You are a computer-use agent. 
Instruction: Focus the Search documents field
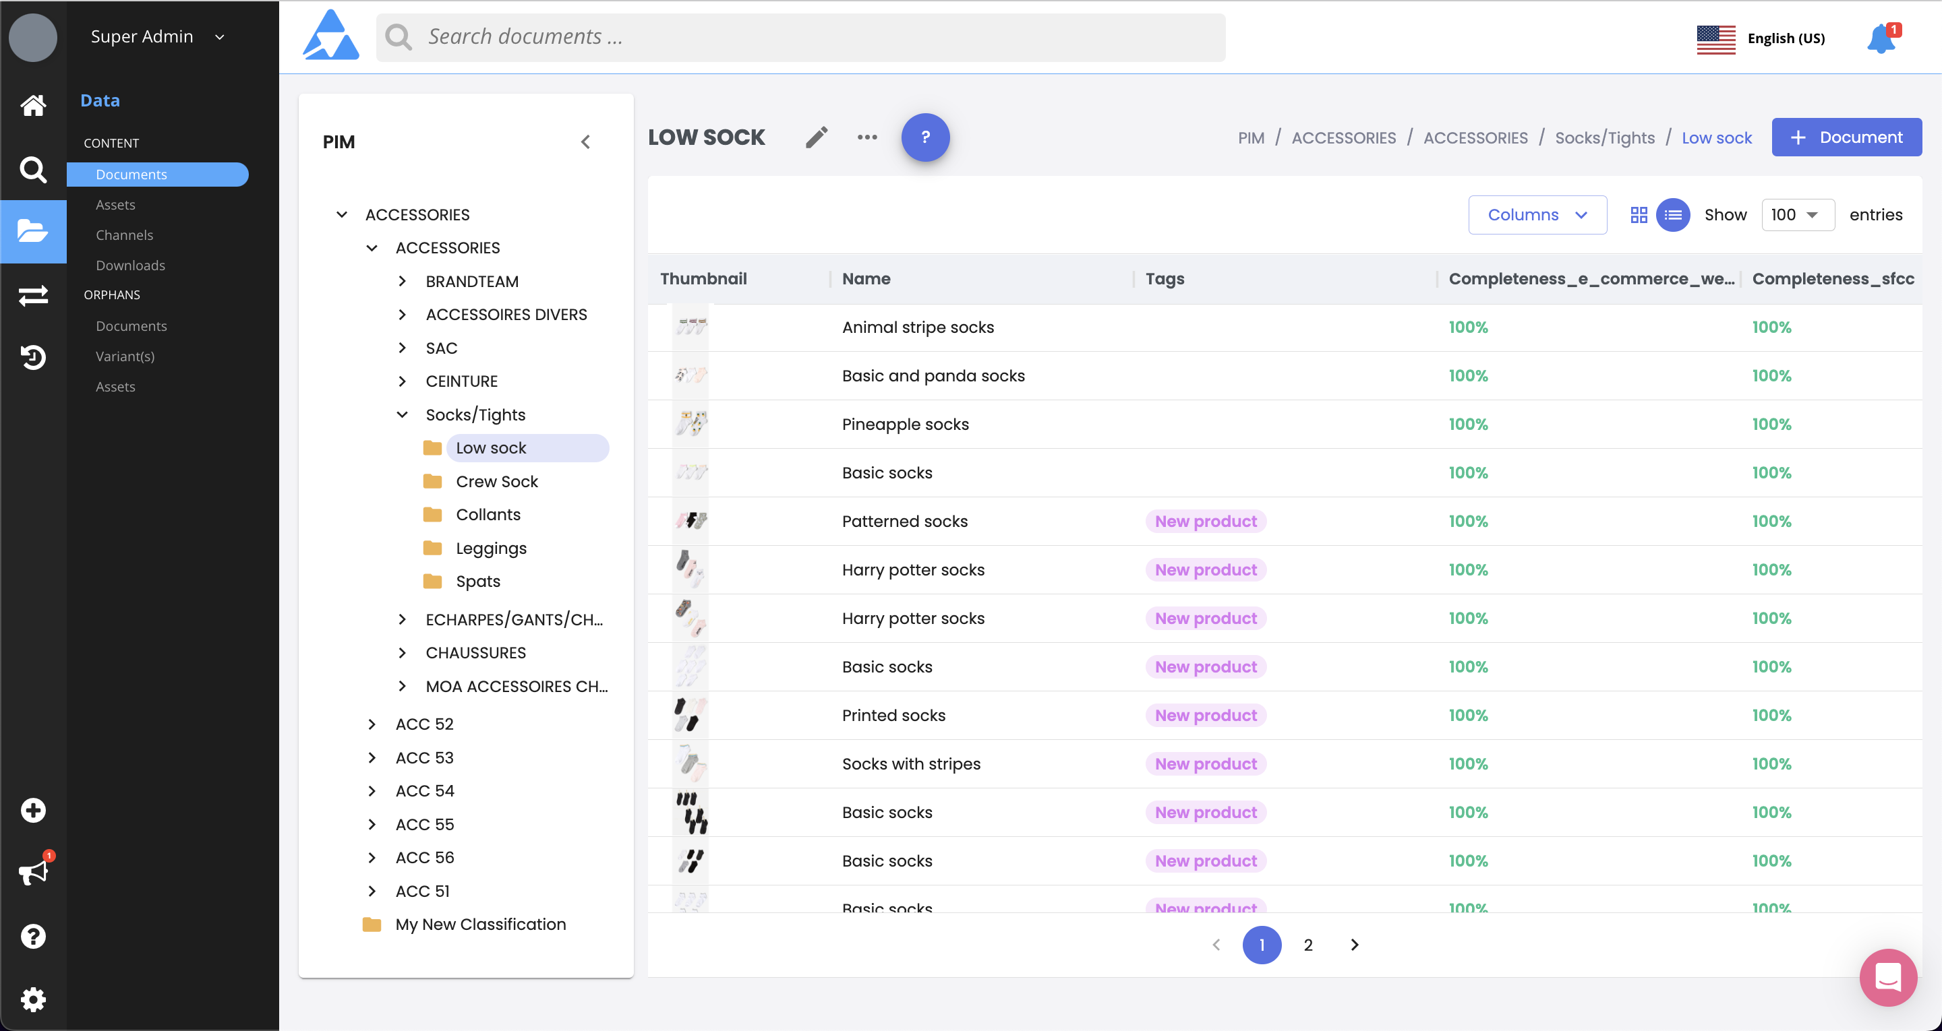pos(800,37)
